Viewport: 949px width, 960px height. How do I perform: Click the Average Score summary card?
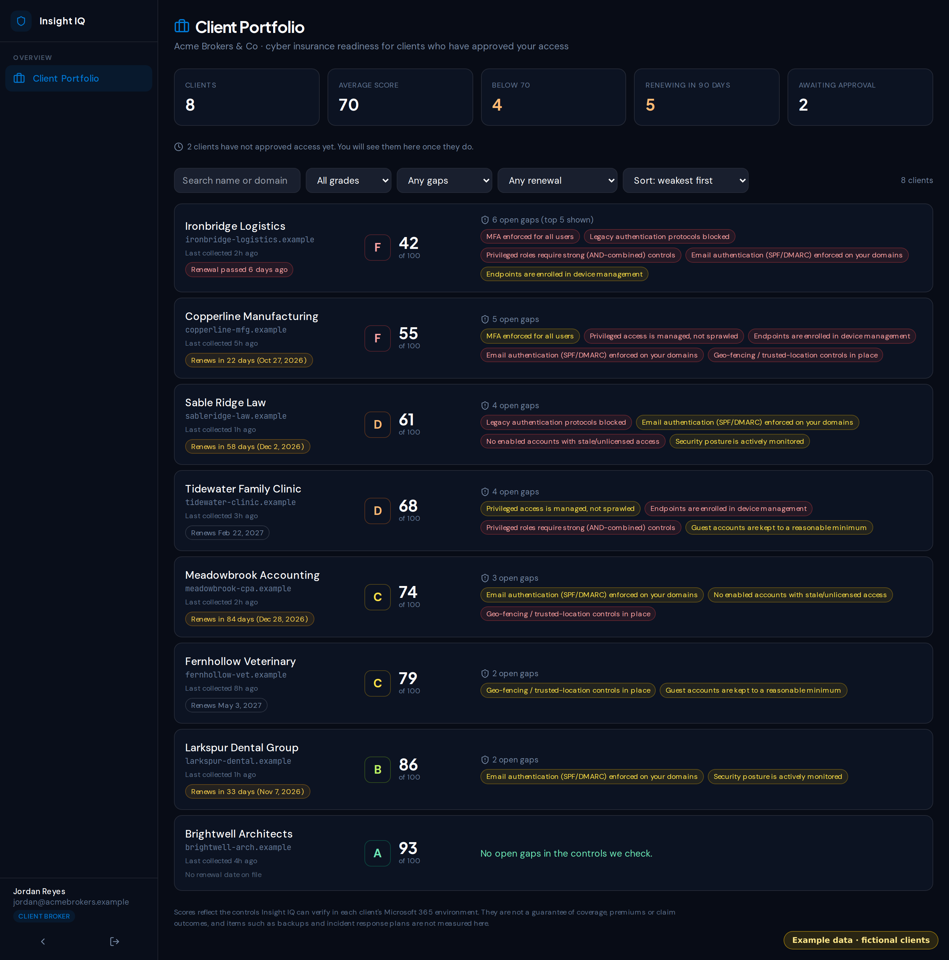click(400, 97)
